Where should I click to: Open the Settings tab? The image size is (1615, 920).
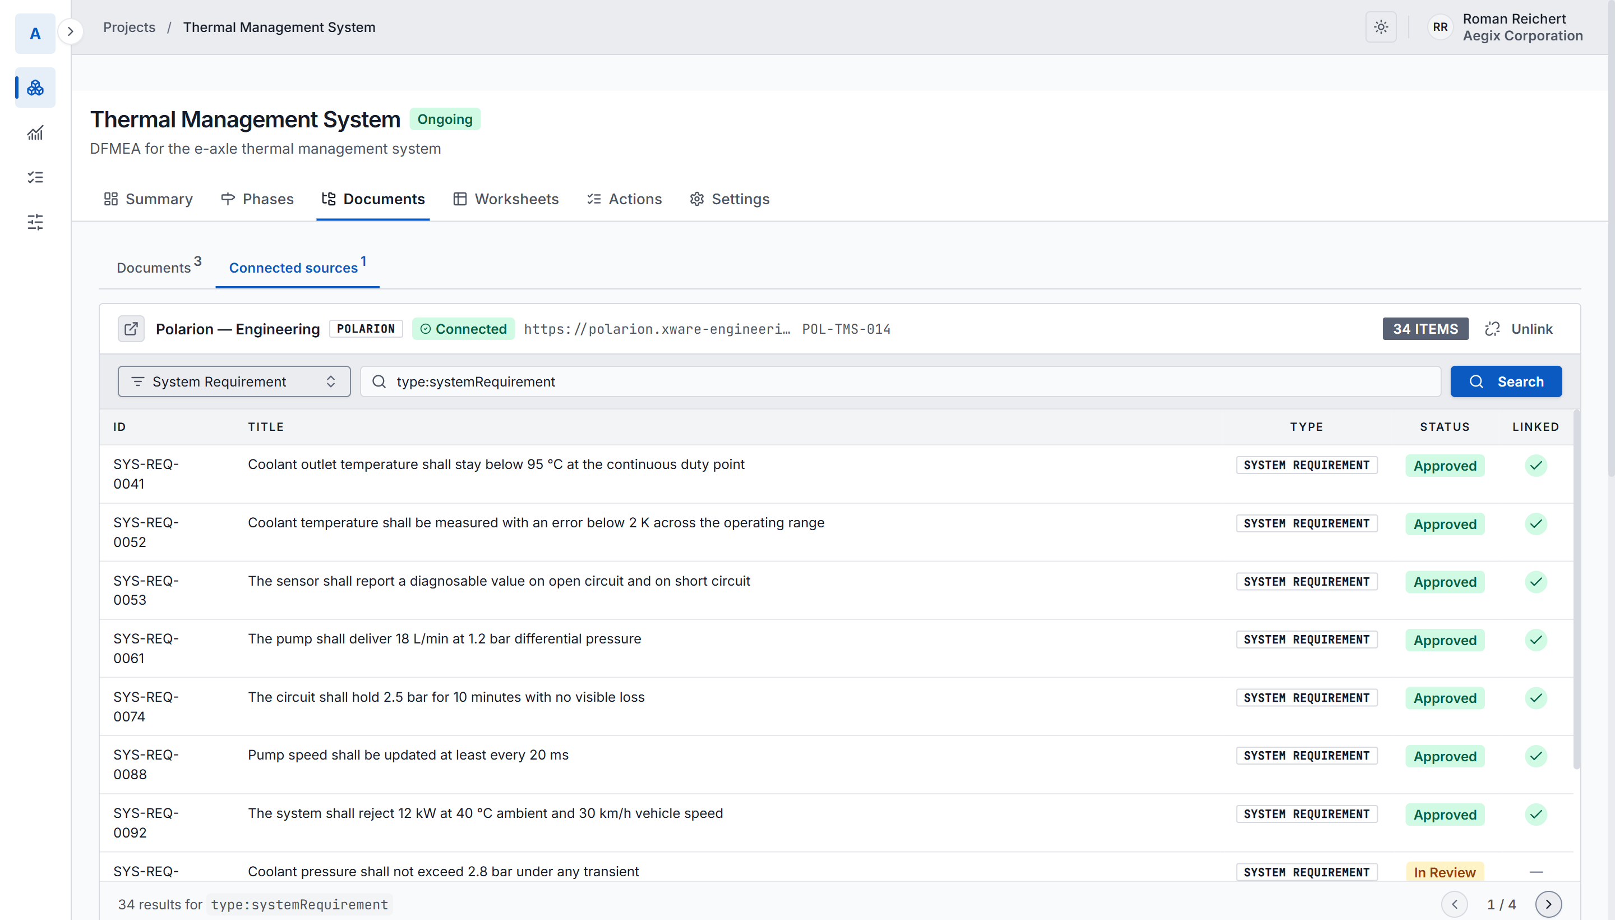coord(730,199)
